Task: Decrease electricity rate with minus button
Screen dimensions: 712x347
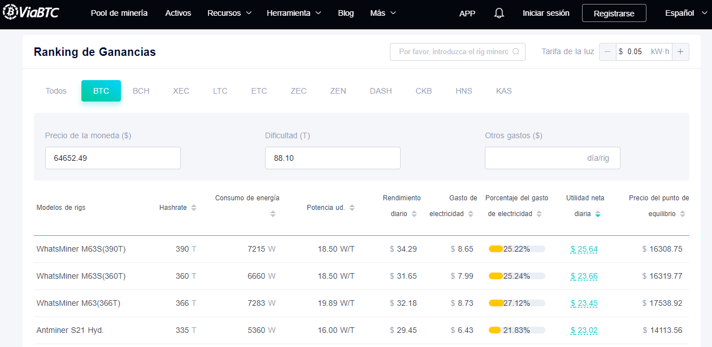Action: pos(607,52)
